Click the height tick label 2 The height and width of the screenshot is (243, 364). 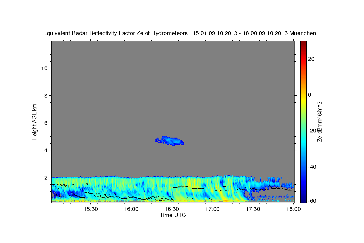pos(46,177)
